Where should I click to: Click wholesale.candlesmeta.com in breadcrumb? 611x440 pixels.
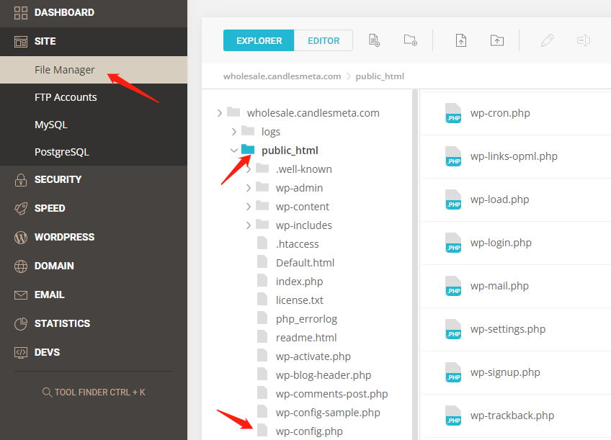(x=282, y=76)
